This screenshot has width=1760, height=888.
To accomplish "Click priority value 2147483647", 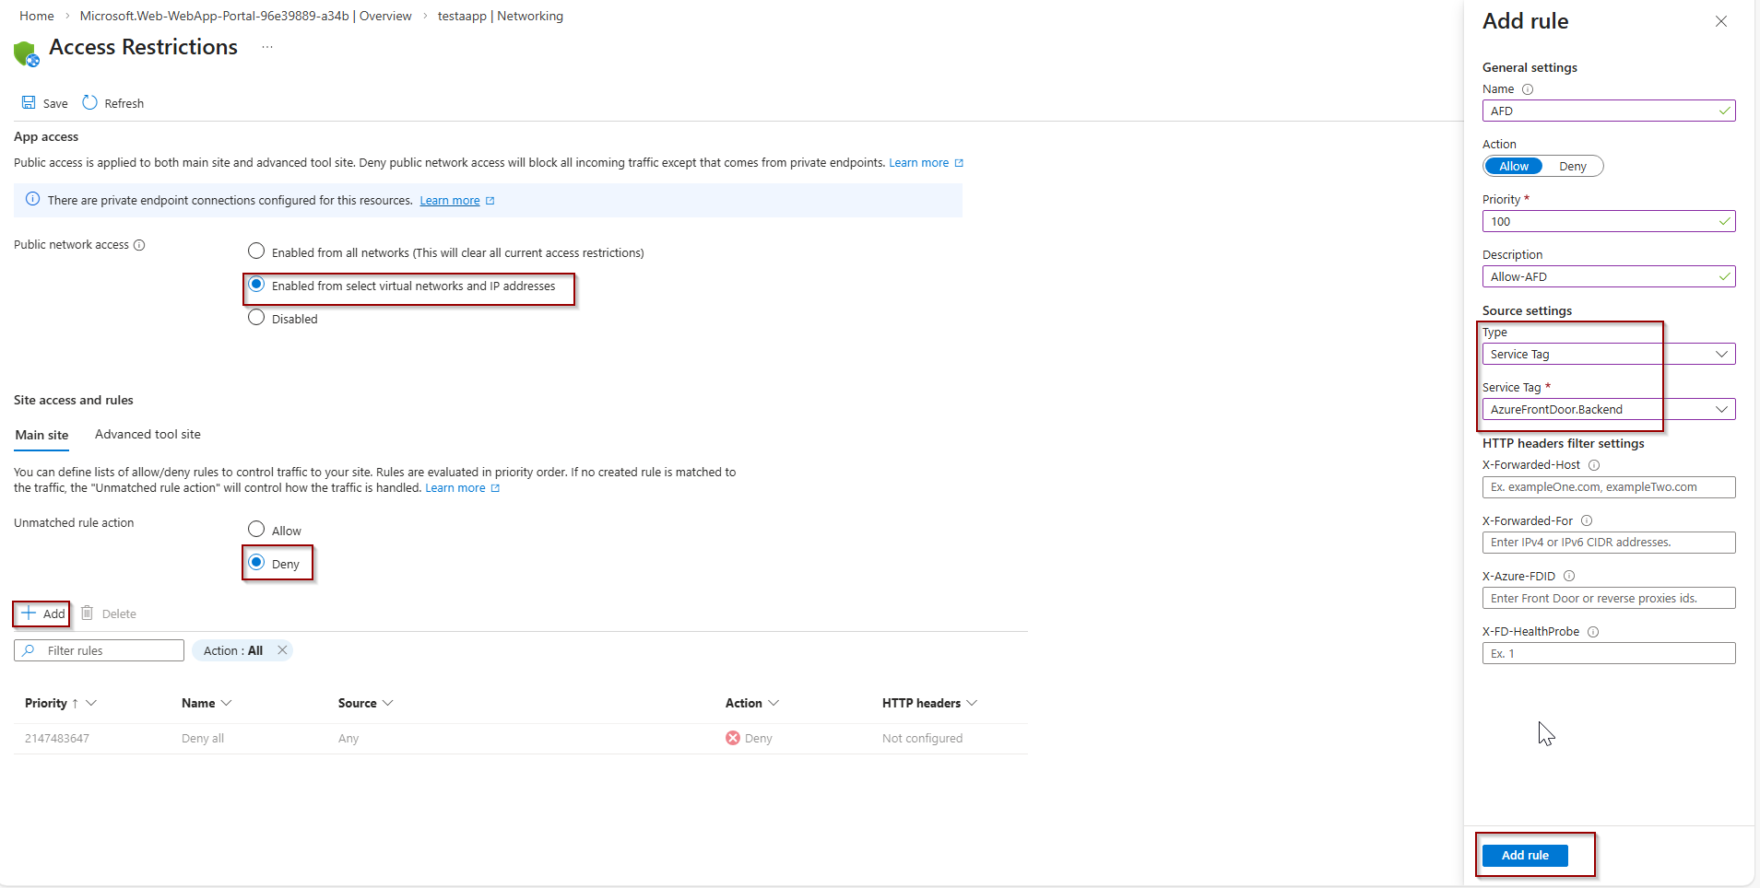I will click(57, 739).
